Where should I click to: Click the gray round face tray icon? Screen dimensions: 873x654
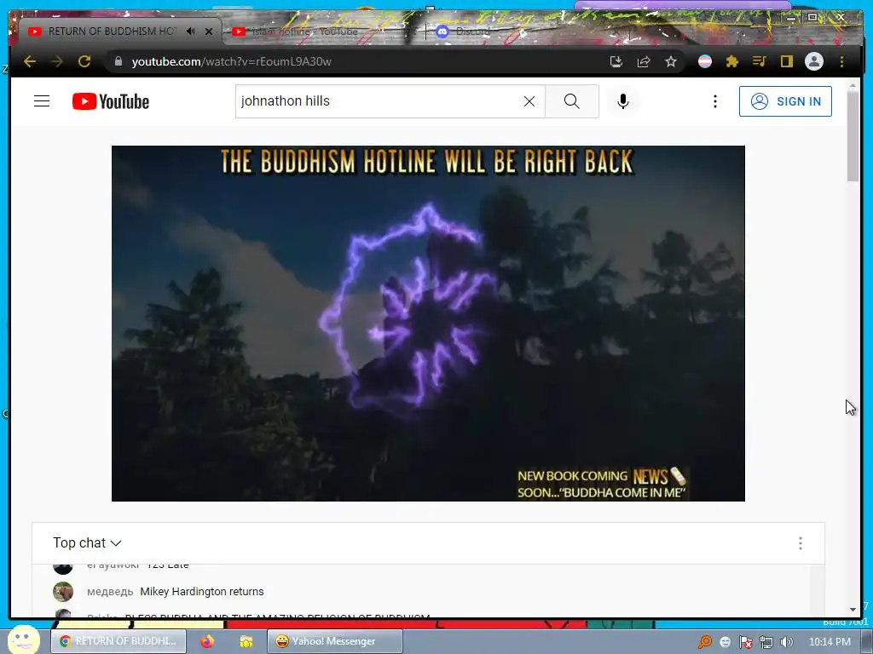click(x=725, y=642)
